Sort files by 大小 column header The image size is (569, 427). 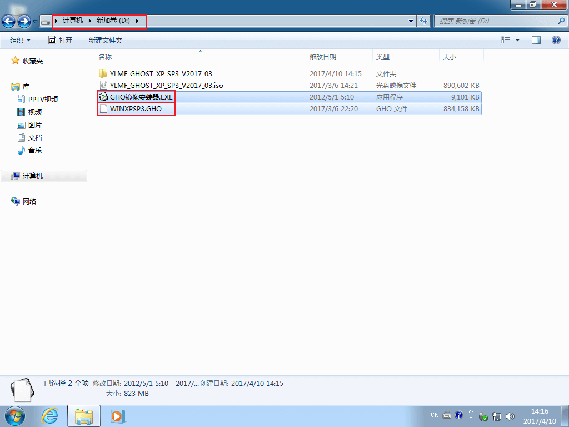click(x=449, y=57)
